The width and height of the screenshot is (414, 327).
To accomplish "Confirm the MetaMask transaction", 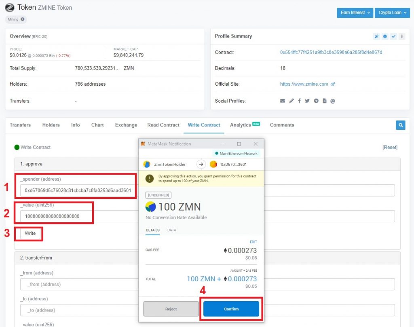I will (x=231, y=308).
